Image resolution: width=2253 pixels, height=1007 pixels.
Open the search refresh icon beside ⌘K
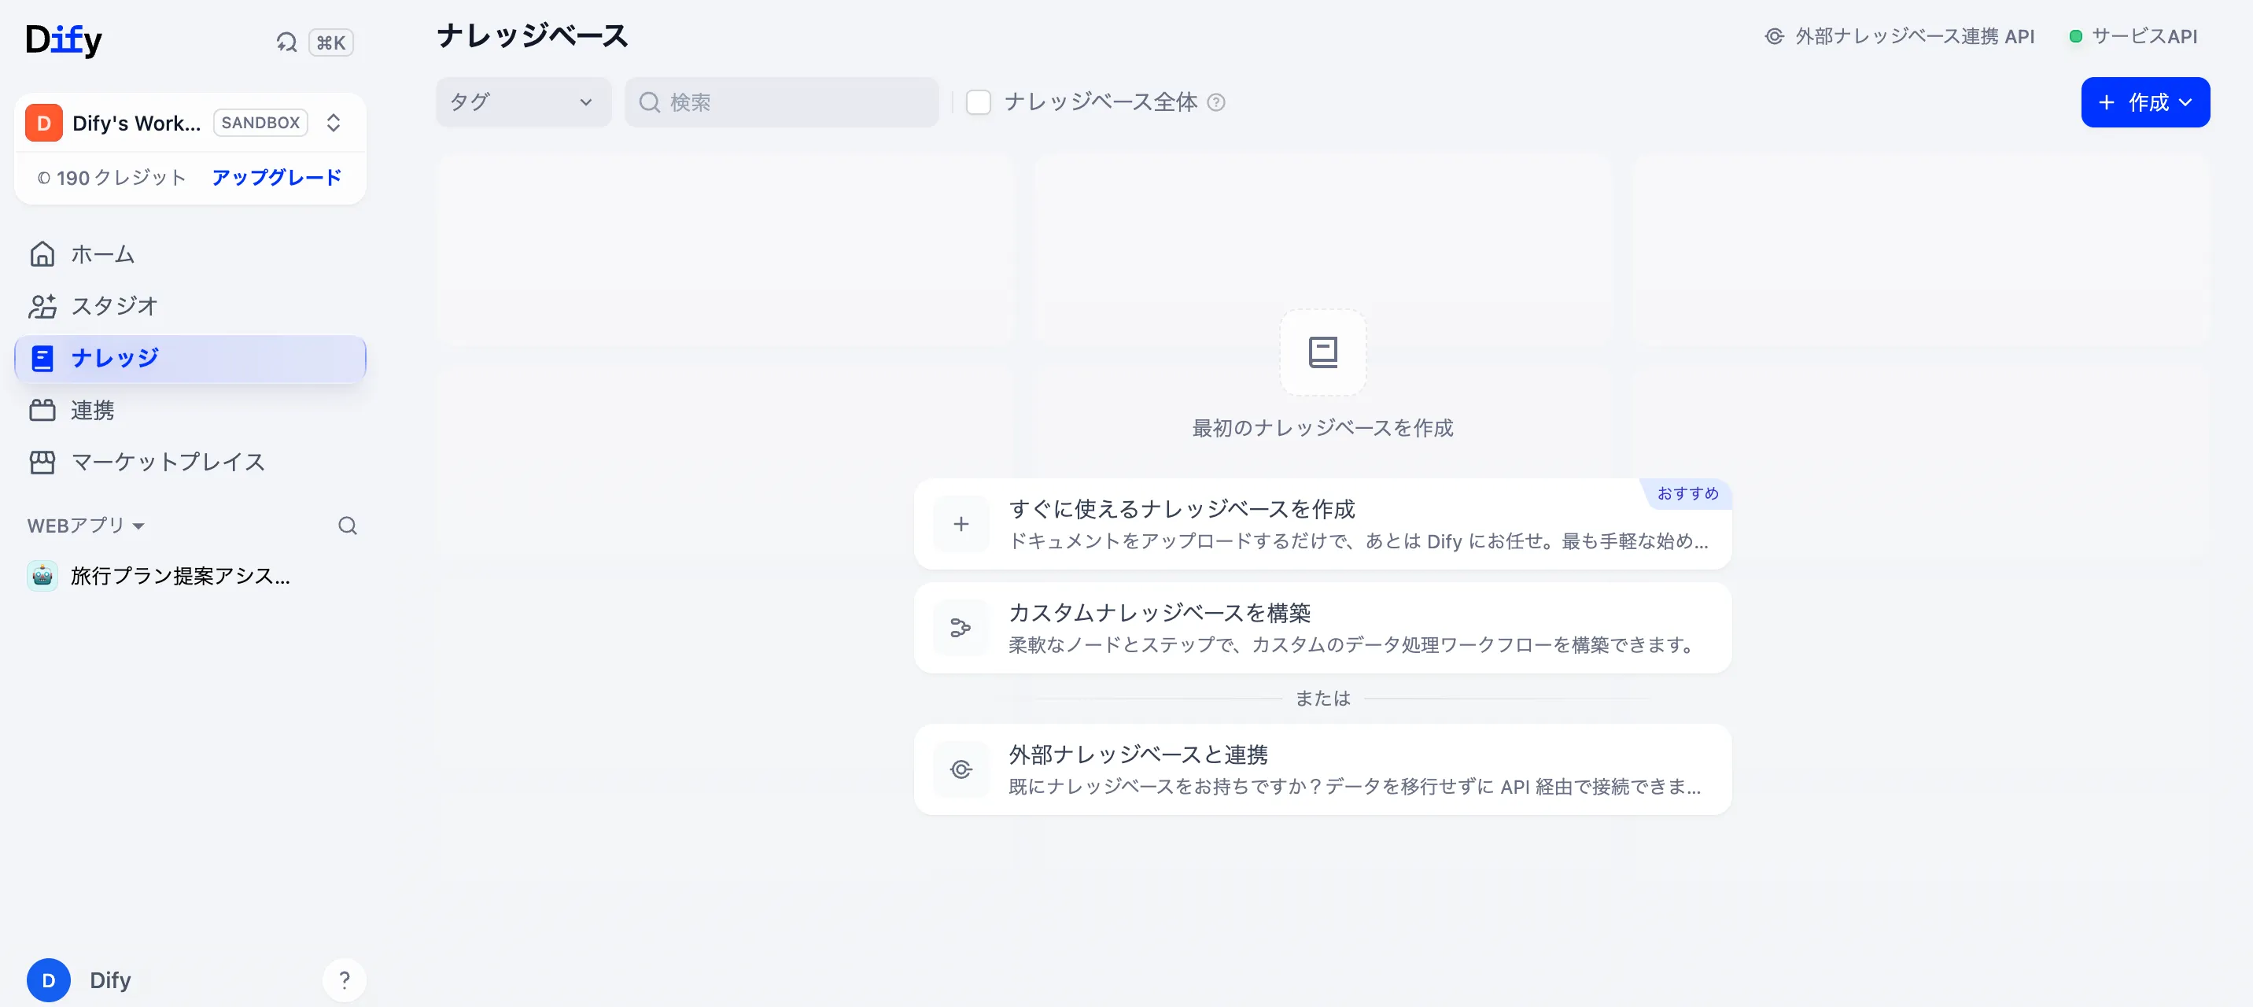click(x=286, y=42)
